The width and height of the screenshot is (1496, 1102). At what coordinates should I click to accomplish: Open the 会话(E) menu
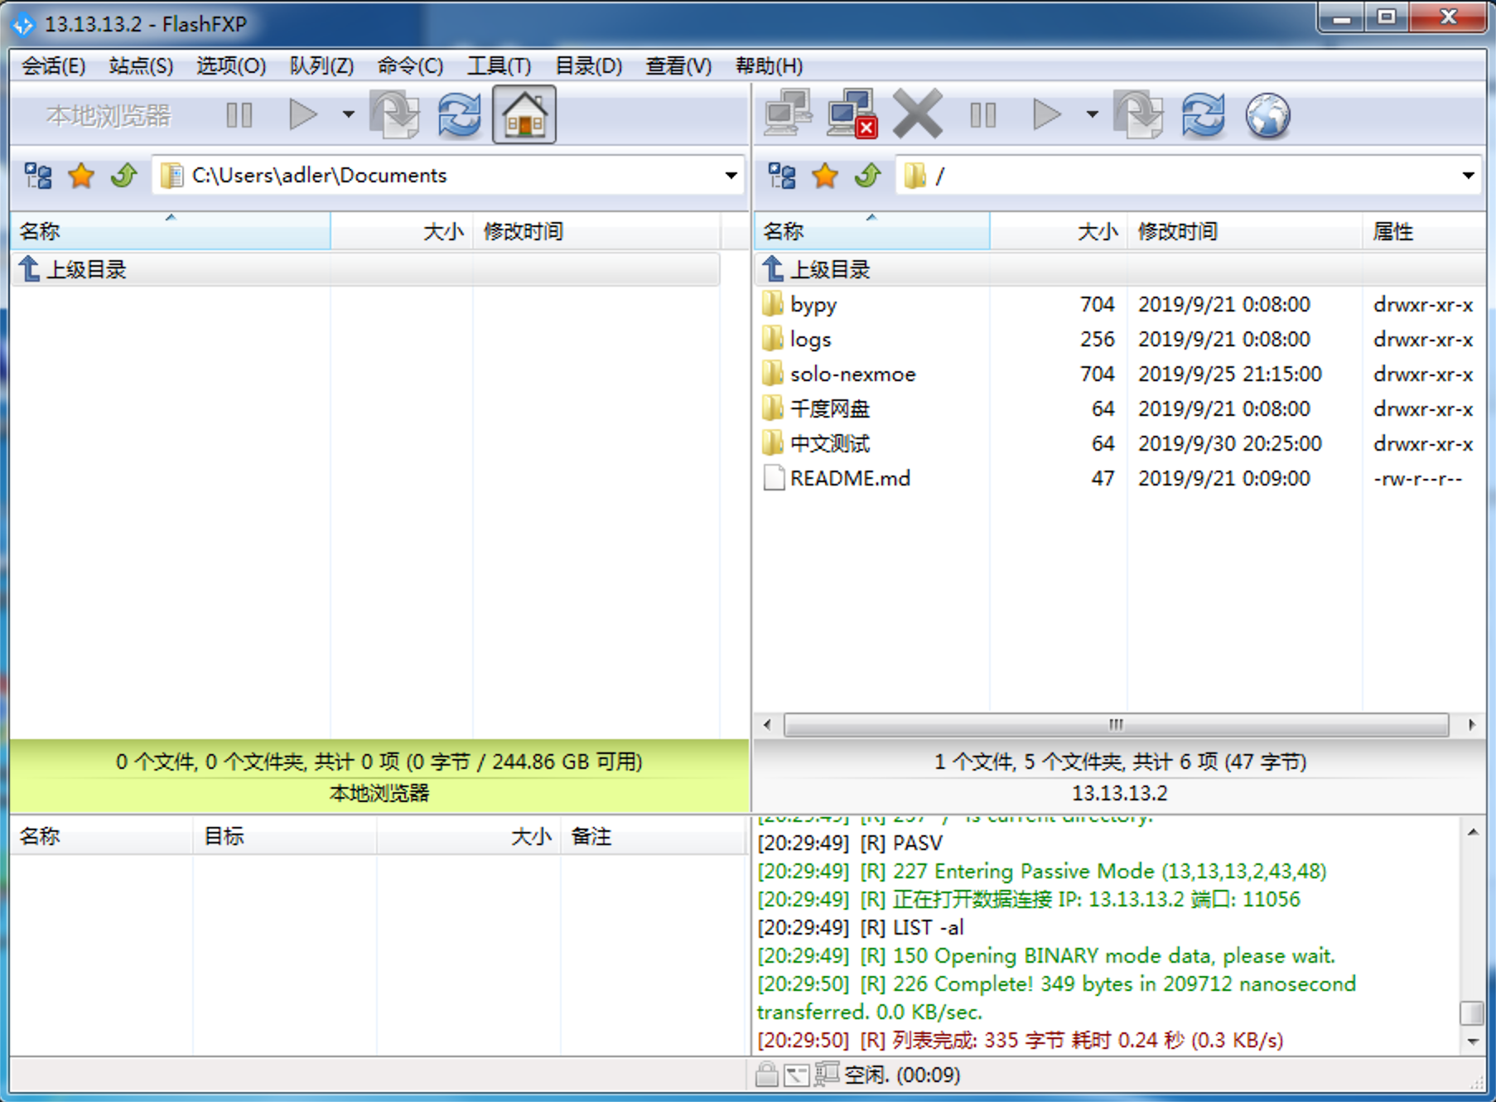point(53,65)
